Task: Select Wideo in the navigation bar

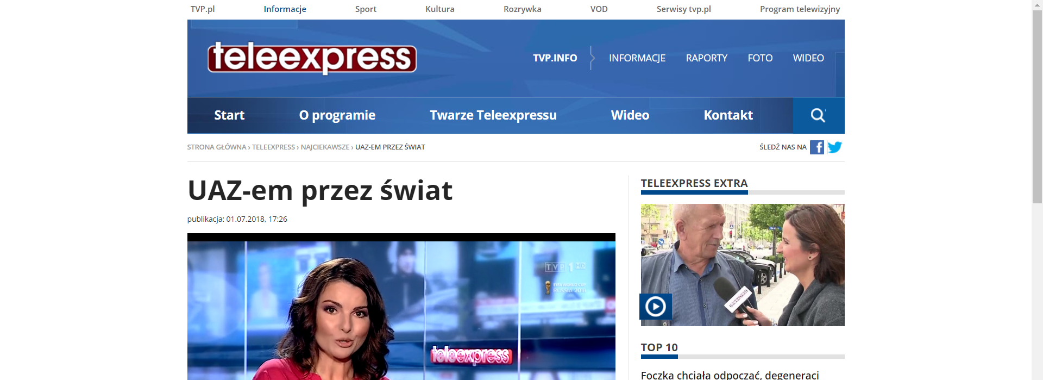Action: click(x=630, y=115)
